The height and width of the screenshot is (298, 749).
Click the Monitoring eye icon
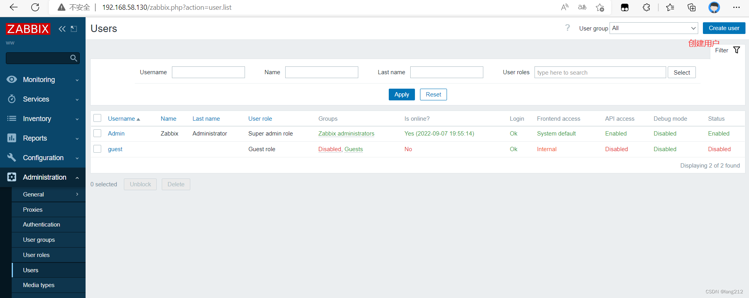pyautogui.click(x=12, y=80)
